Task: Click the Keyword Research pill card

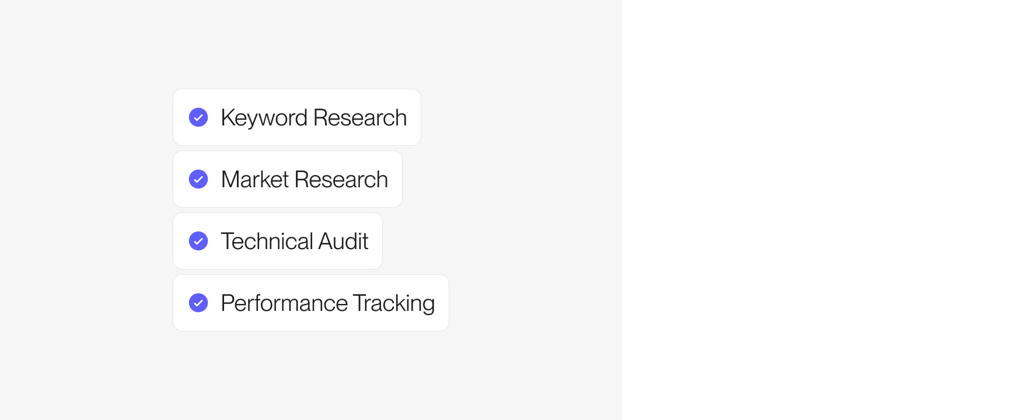Action: 297,117
